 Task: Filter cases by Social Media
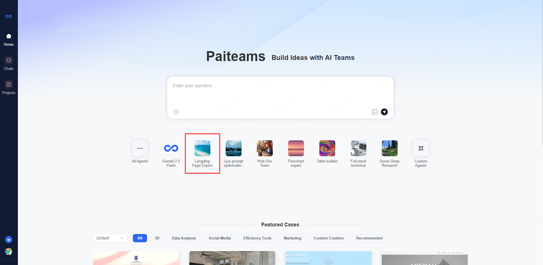pyautogui.click(x=219, y=238)
